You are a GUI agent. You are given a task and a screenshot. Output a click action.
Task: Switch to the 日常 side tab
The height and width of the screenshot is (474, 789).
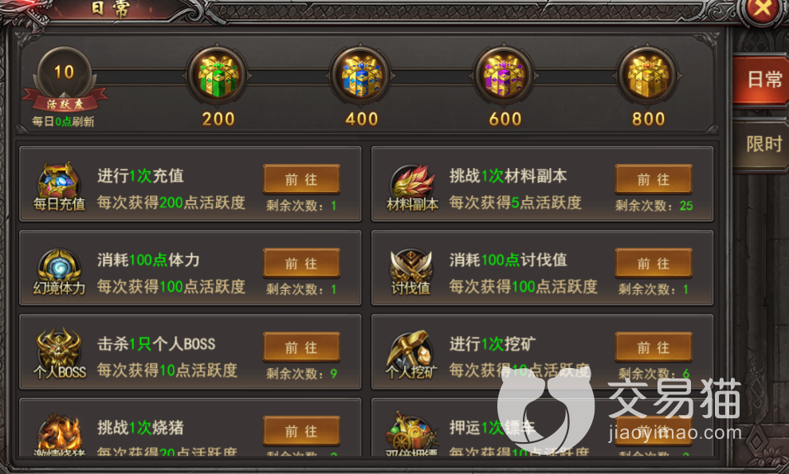pyautogui.click(x=762, y=80)
